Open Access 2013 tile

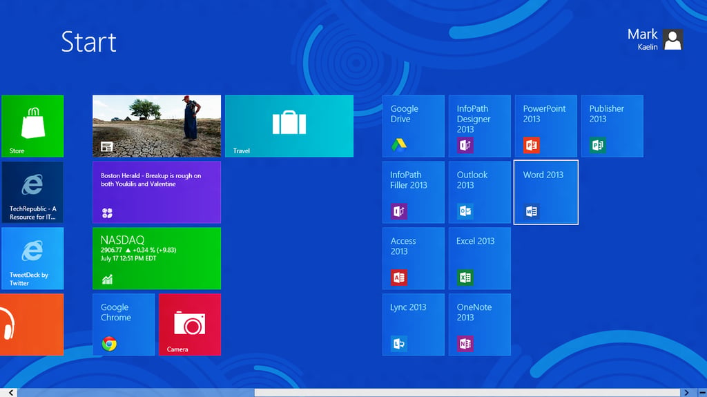tap(414, 258)
